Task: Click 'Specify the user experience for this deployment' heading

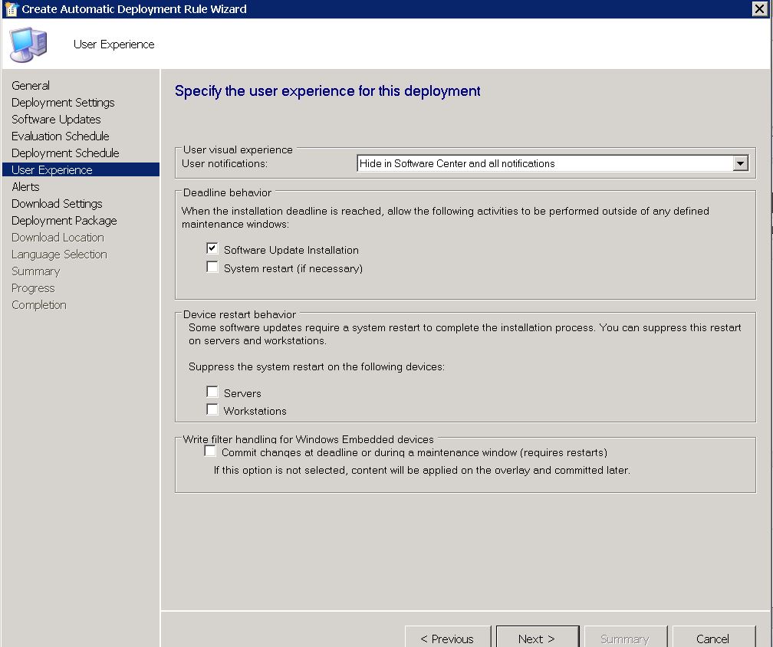Action: coord(327,91)
